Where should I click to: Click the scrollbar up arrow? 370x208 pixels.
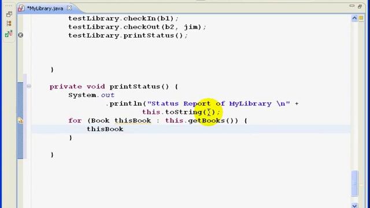click(354, 18)
